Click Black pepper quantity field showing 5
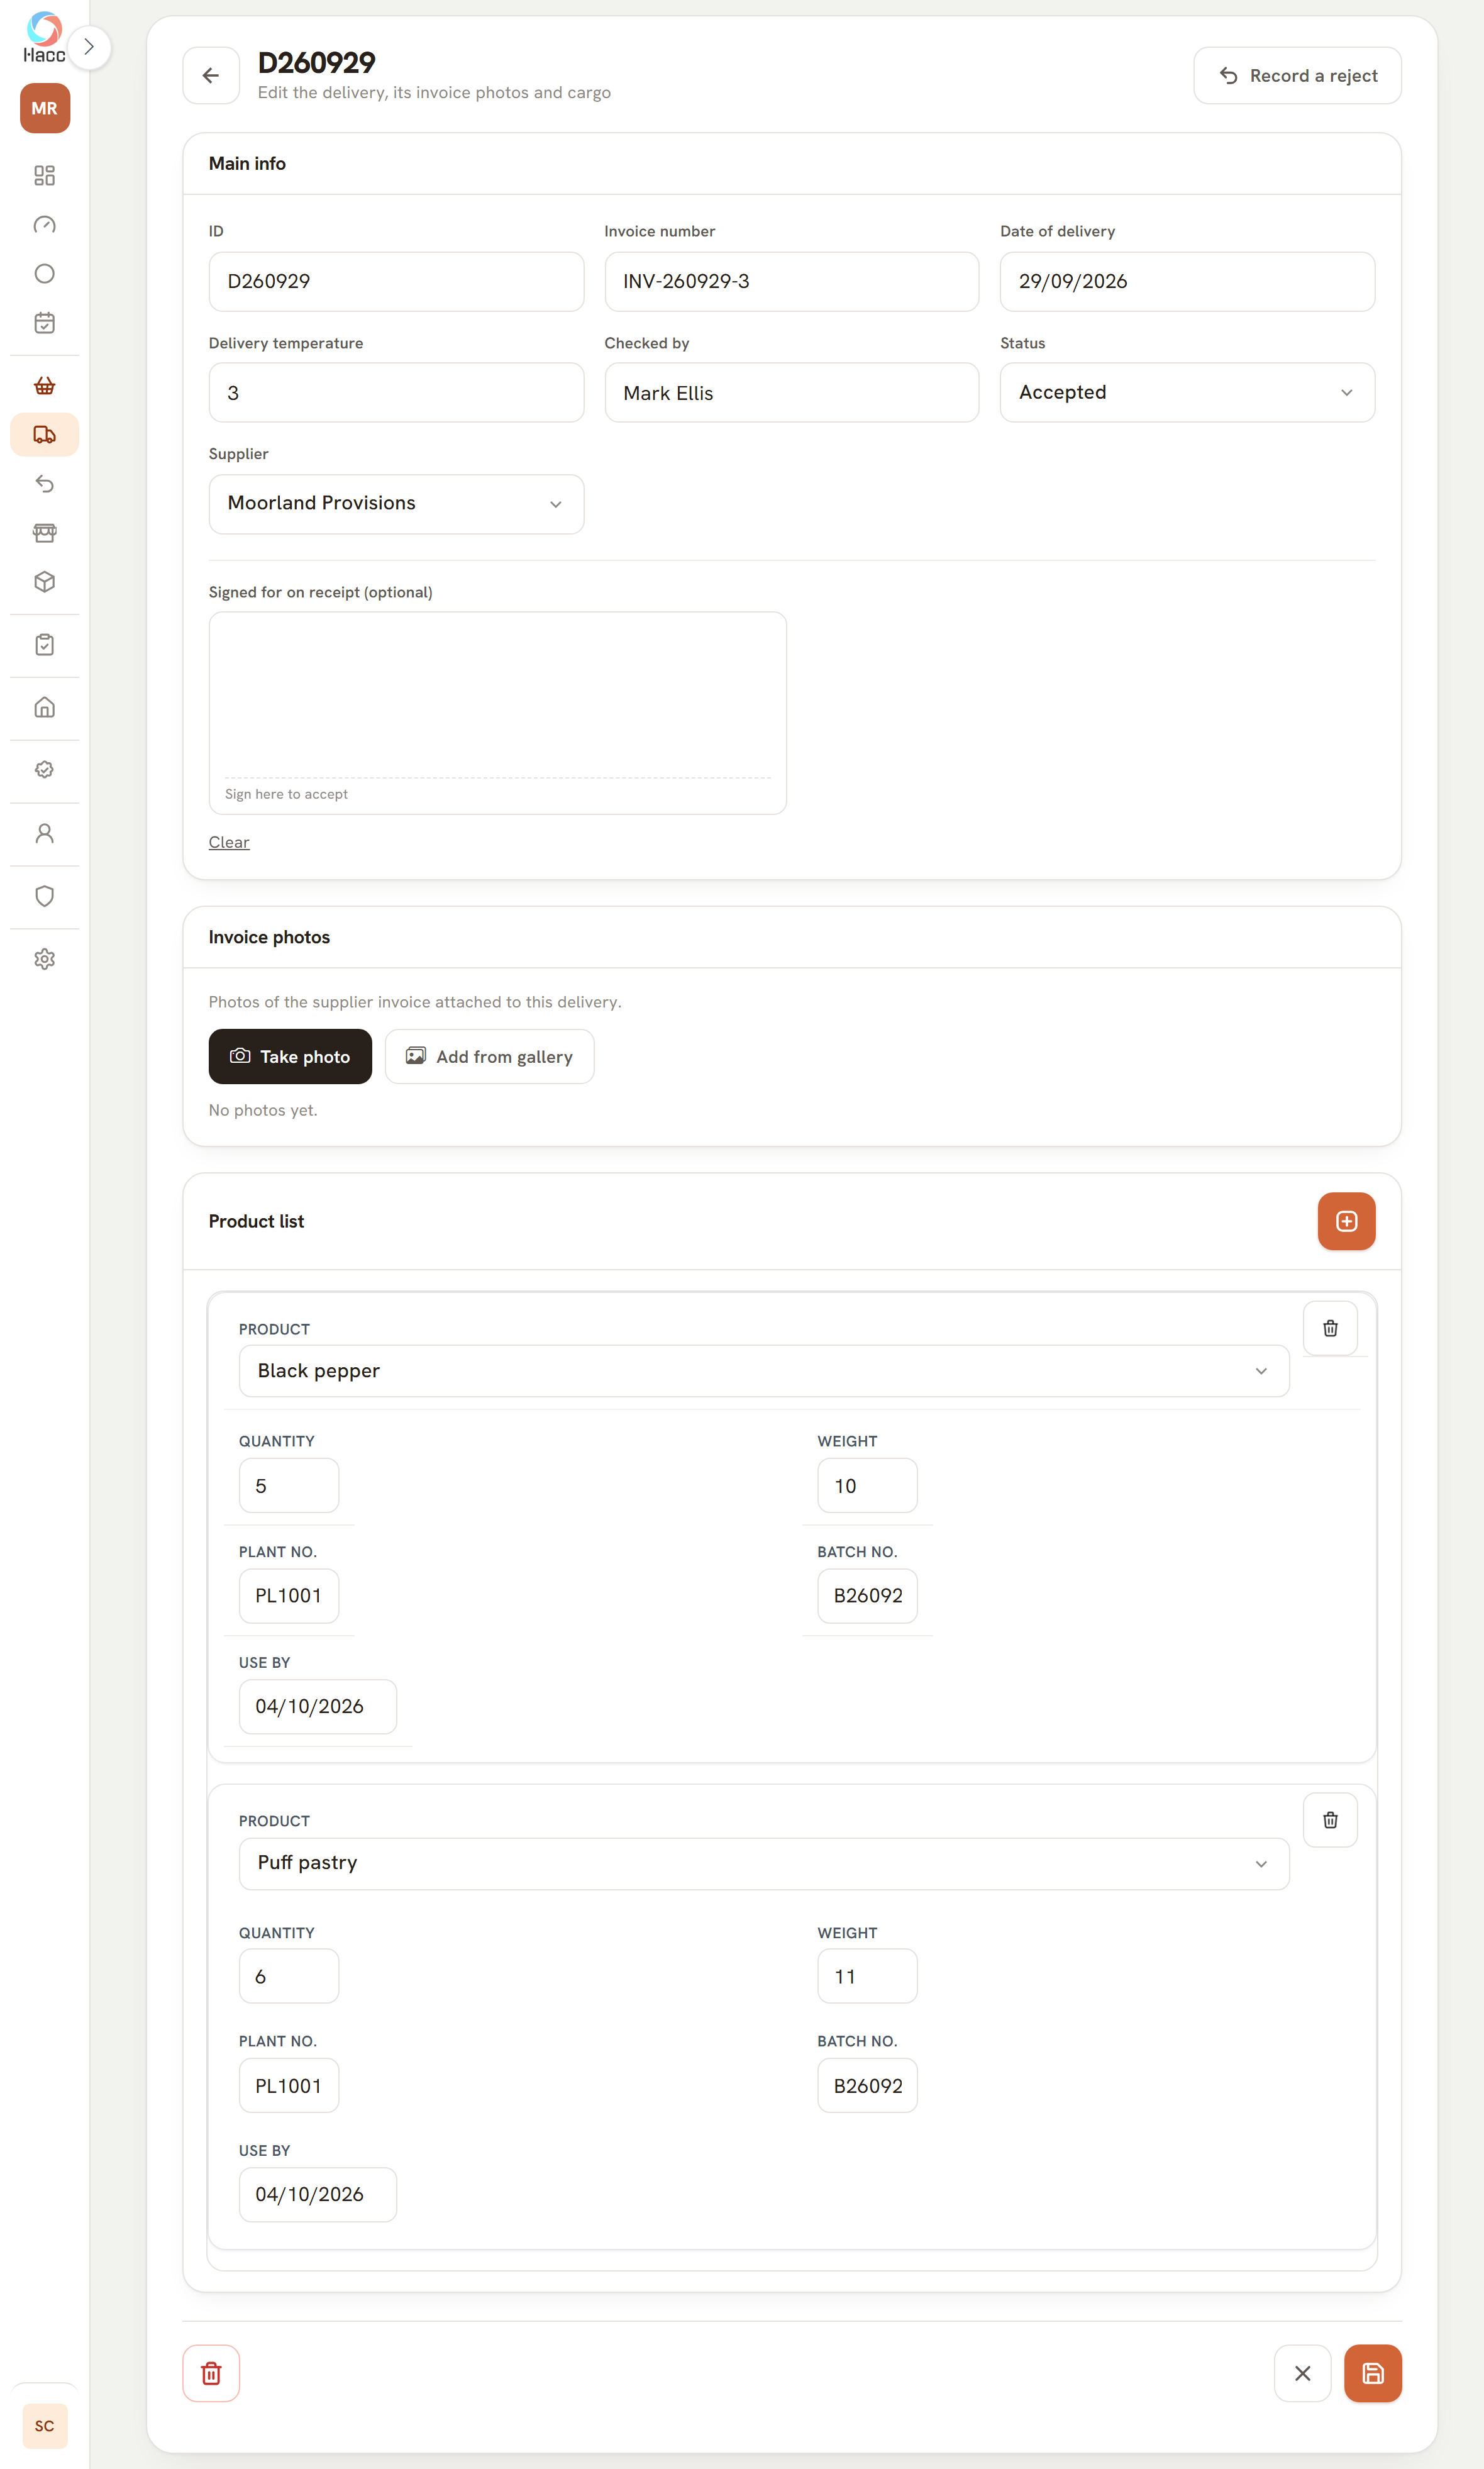This screenshot has height=2469, width=1484. [x=289, y=1486]
